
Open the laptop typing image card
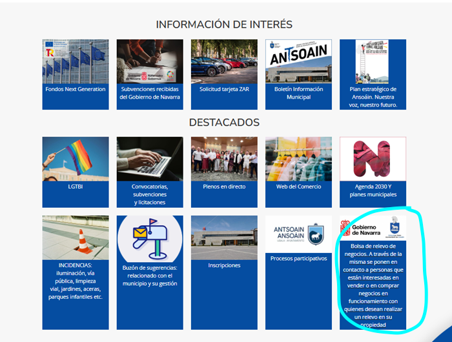(x=150, y=159)
